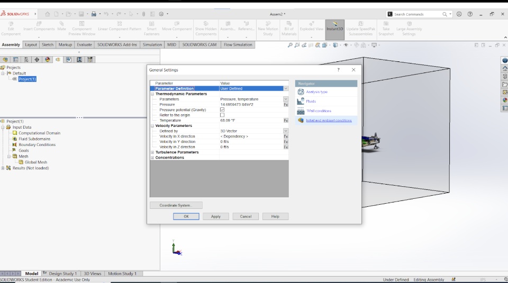The width and height of the screenshot is (508, 283).
Task: Open the Search Commands dropdown arrow
Action: [x=450, y=14]
